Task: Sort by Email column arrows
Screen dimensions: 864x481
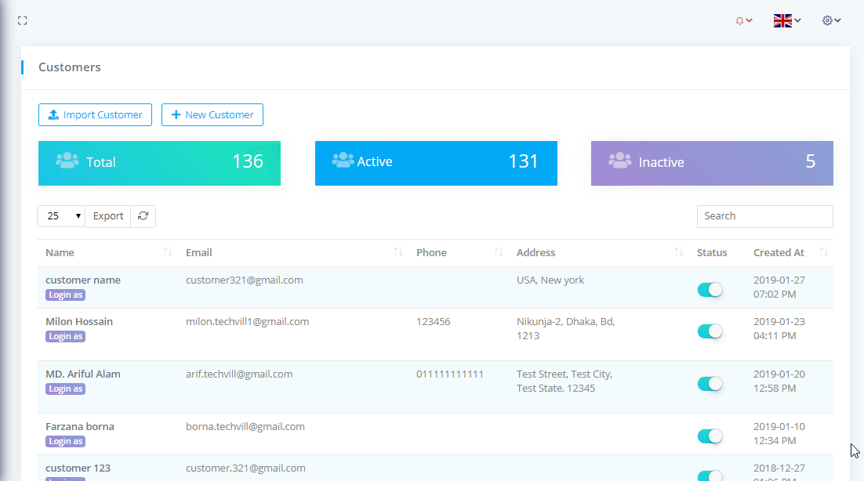Action: tap(398, 252)
